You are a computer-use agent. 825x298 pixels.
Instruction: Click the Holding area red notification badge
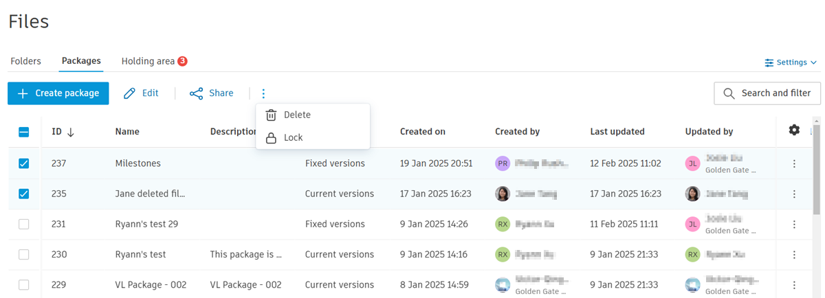182,61
